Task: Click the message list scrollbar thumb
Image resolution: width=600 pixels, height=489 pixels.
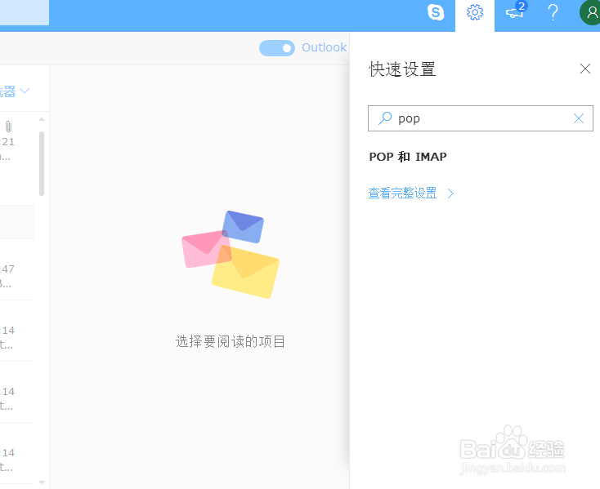Action: [x=42, y=163]
